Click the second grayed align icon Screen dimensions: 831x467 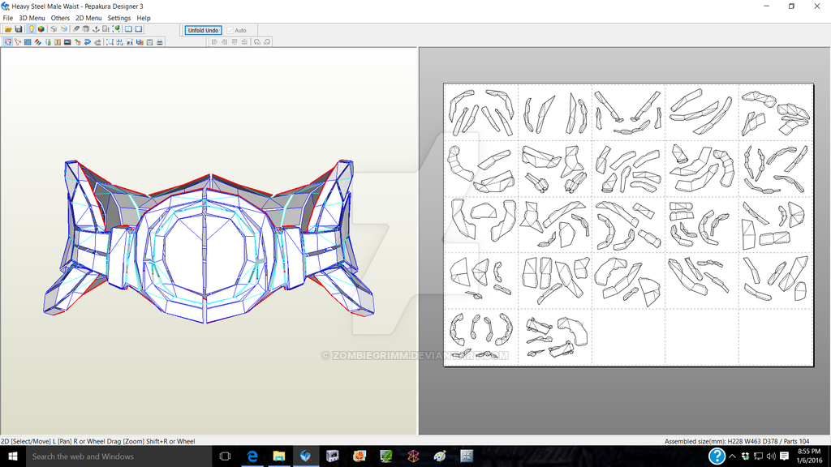[224, 42]
